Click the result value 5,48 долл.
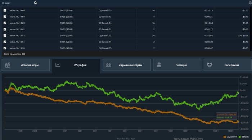The height and width of the screenshot is (140, 252). click(243, 36)
